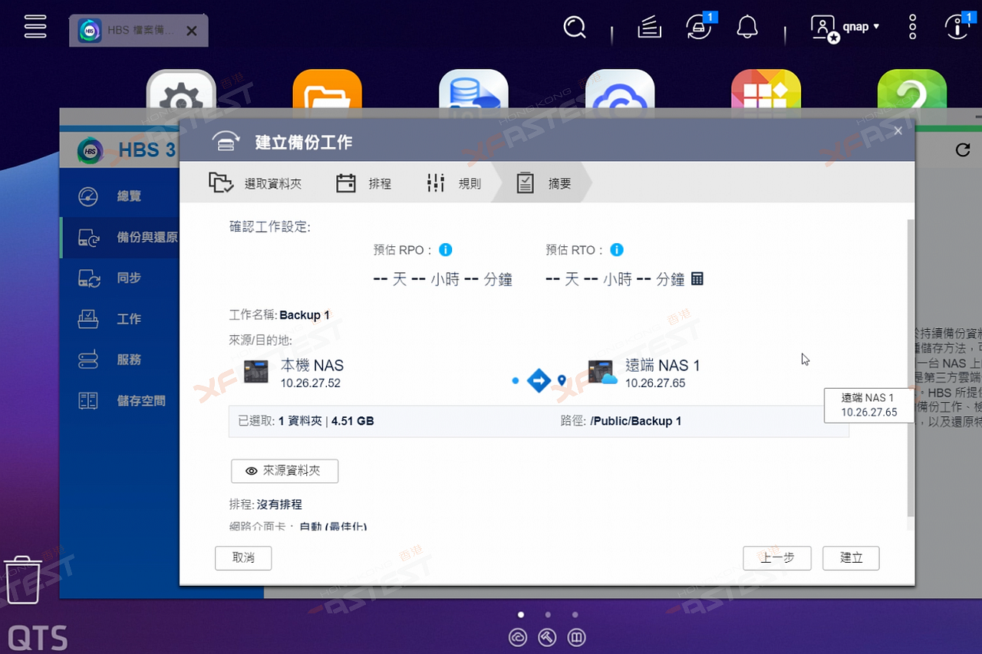The height and width of the screenshot is (654, 982).
Task: Select the first desktop page dot
Action: point(521,614)
